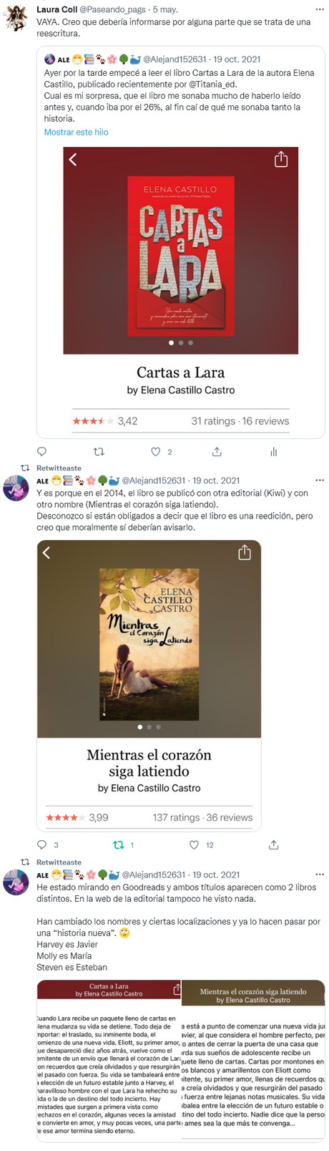This screenshot has width=329, height=1151.
Task: Open more options on the Kiwi editorial tweet
Action: coord(320,481)
